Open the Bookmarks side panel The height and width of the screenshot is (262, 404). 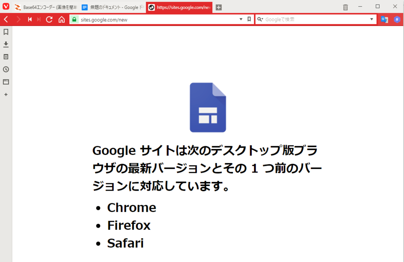pos(6,32)
